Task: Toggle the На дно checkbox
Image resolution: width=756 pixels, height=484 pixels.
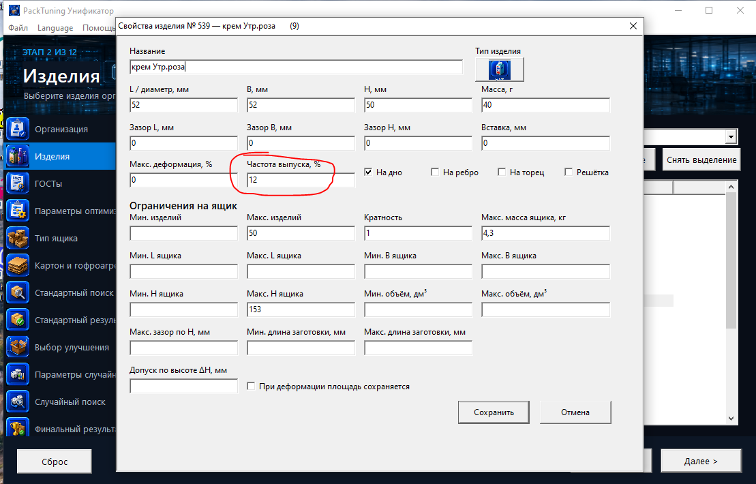Action: (368, 172)
